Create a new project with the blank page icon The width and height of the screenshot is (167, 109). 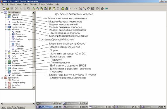tap(4, 8)
